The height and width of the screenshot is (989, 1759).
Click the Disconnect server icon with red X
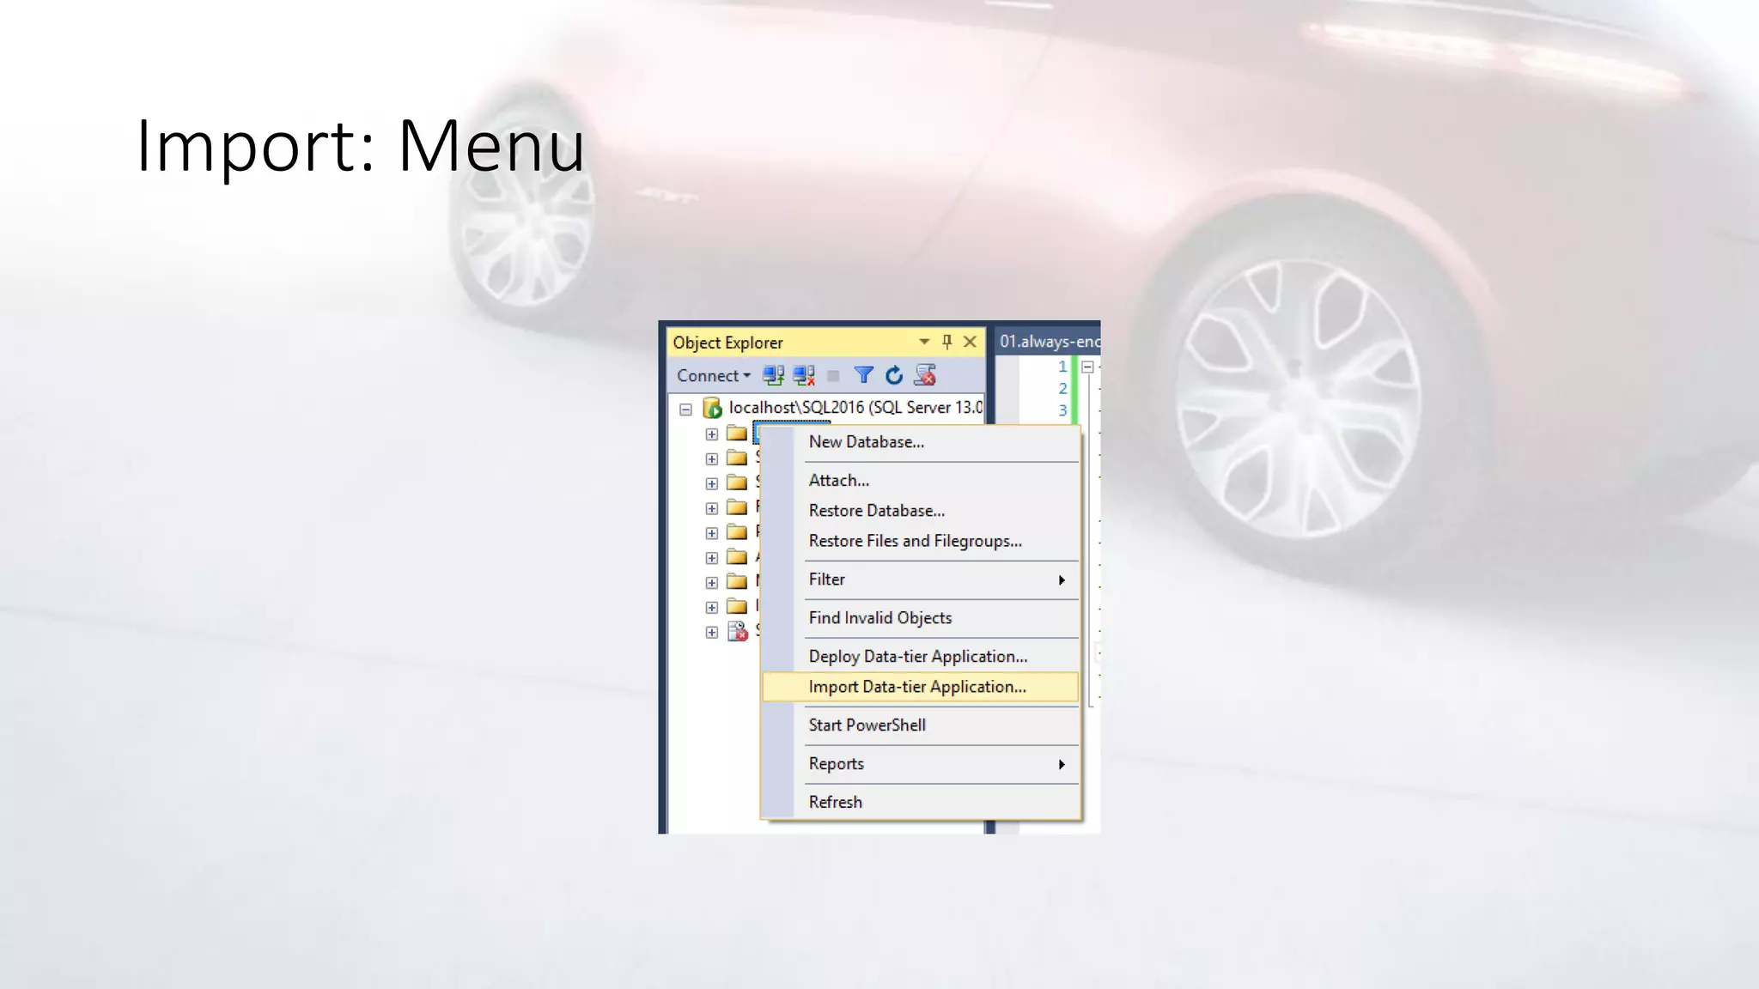click(x=804, y=375)
